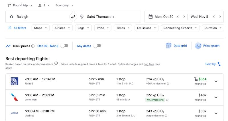Open the Economy class dropdown
Screen dimensions: 228x121
[64, 5]
